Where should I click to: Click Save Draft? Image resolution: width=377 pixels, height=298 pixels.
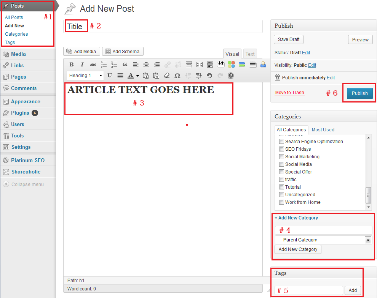(289, 39)
